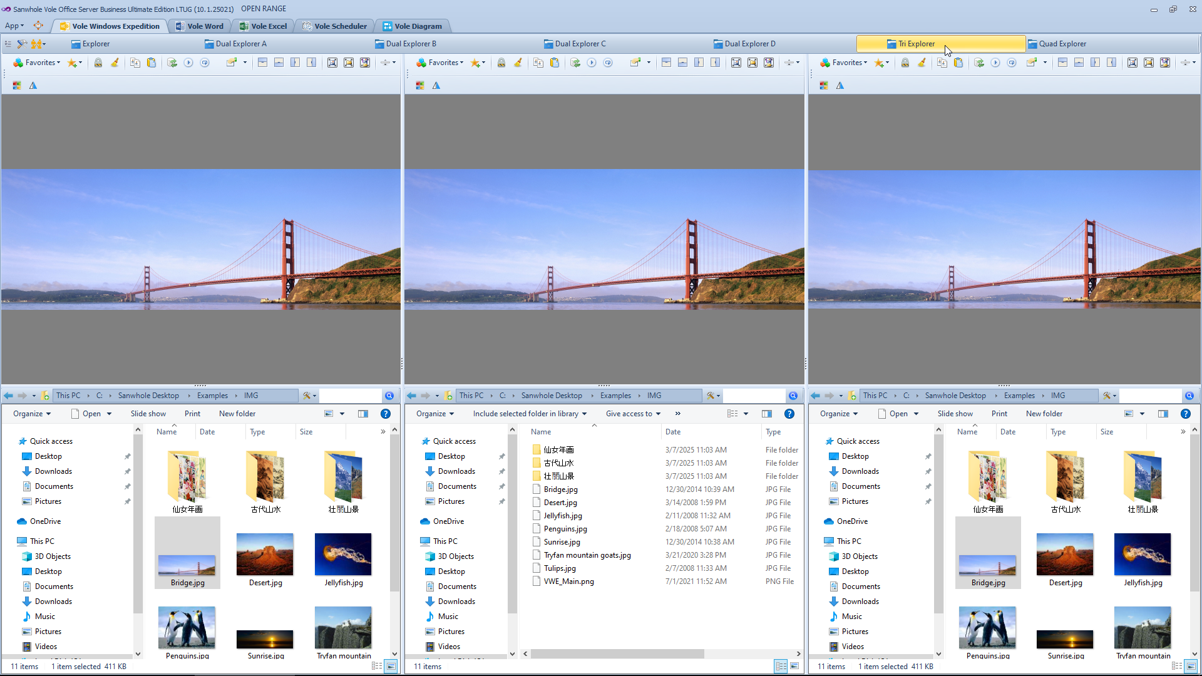Open Favorites dropdown in middle pane

pos(440,63)
